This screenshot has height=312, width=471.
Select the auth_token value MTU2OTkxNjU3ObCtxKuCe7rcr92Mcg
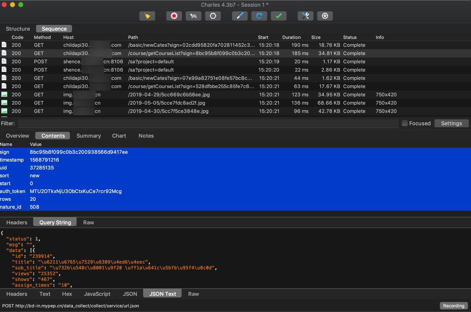tap(76, 191)
